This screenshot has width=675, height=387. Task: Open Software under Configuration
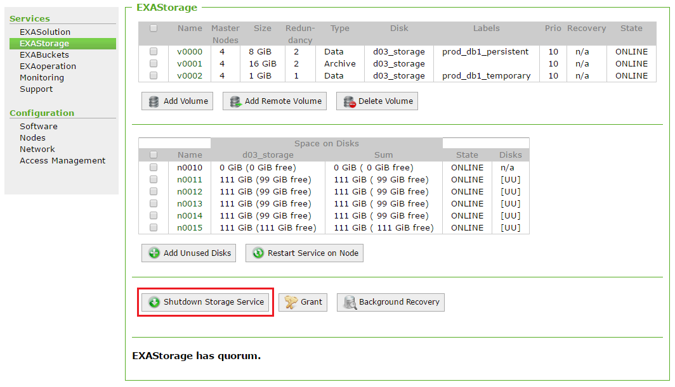coord(38,127)
